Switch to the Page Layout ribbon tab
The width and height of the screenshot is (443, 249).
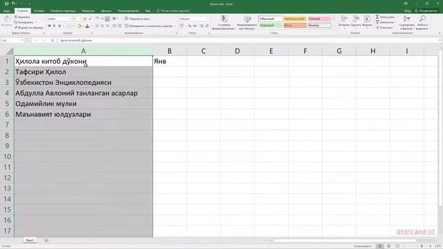point(63,11)
